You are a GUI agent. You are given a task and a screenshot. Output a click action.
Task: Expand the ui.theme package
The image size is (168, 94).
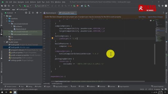pos(12,26)
